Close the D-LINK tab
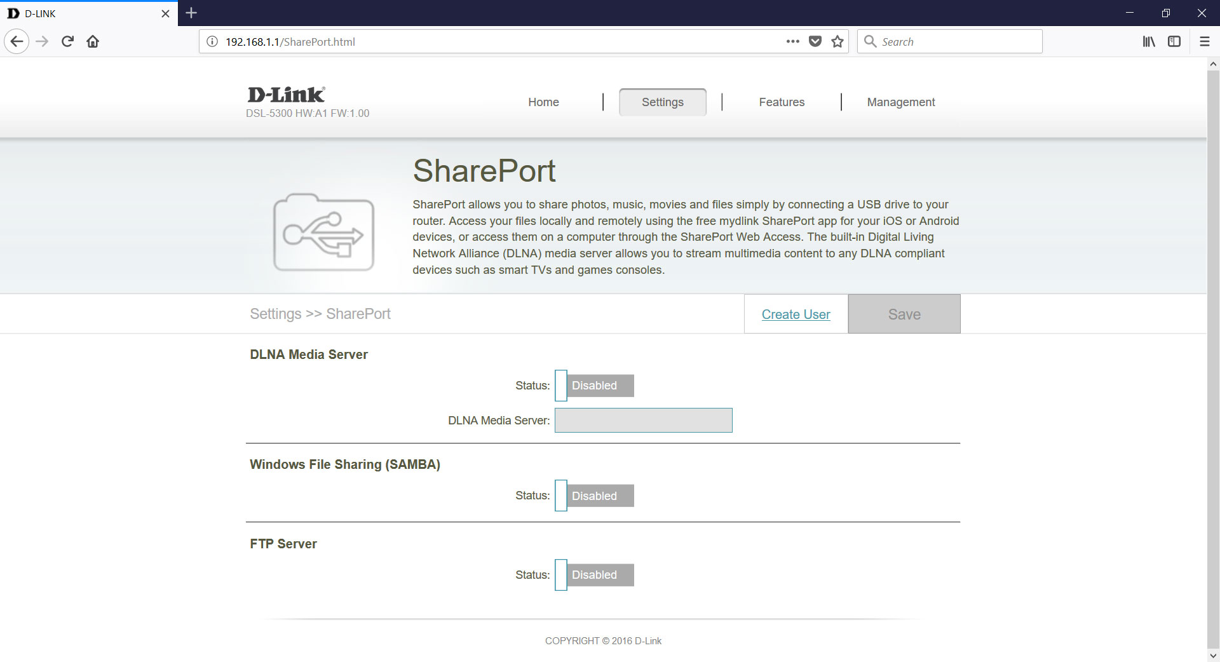Image resolution: width=1220 pixels, height=662 pixels. [165, 13]
